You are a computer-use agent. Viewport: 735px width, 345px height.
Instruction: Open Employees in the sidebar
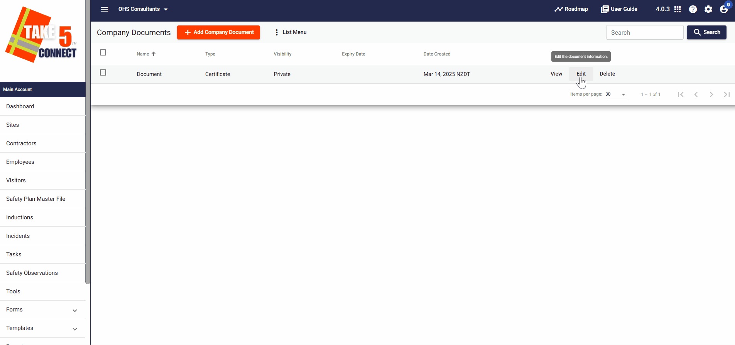(x=42, y=162)
